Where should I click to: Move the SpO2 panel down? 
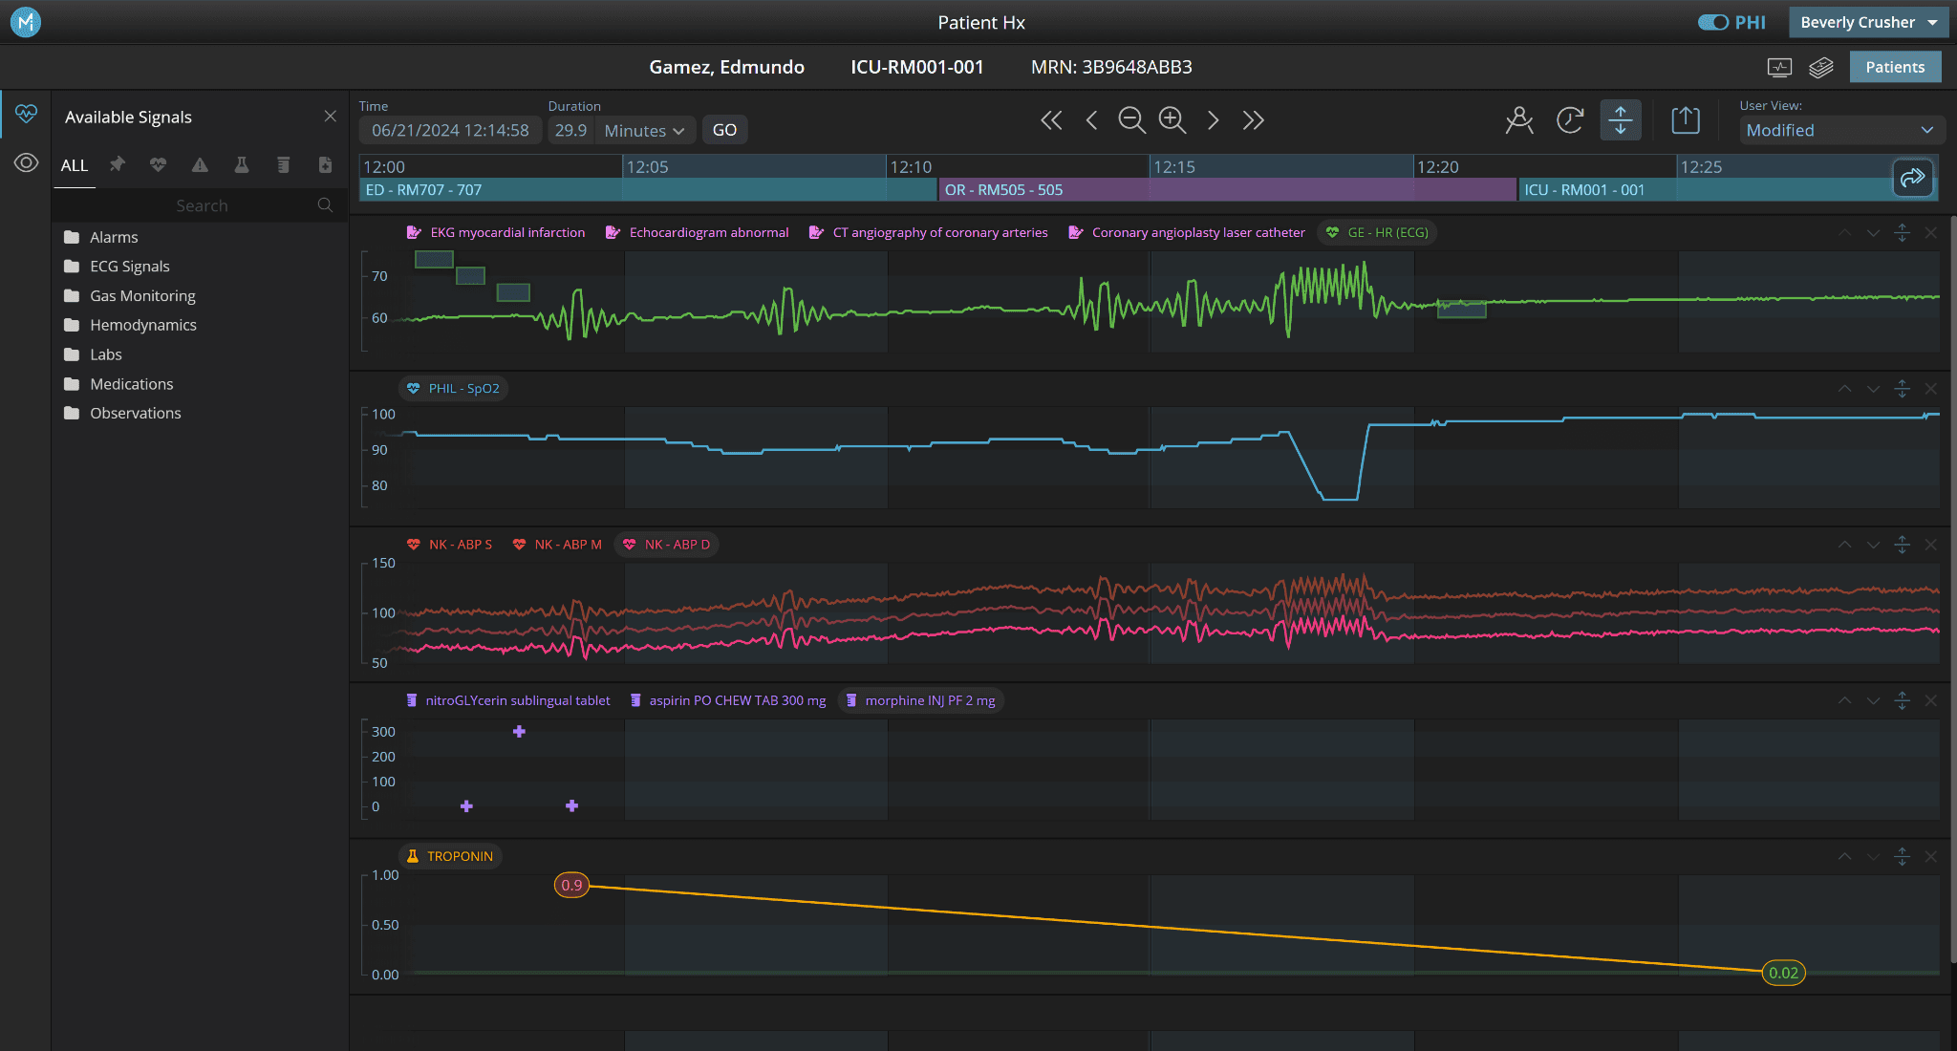[1873, 389]
